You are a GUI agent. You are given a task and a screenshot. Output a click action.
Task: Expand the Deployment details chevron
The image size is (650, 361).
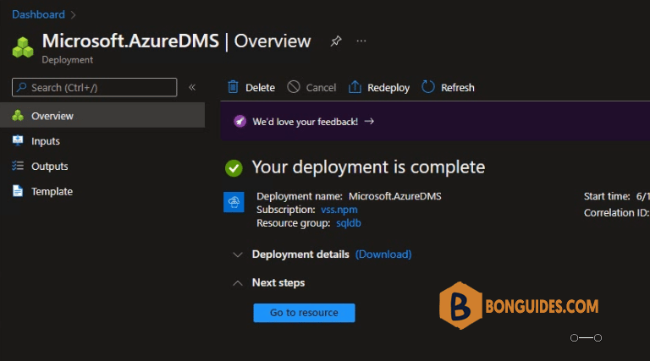tap(238, 254)
